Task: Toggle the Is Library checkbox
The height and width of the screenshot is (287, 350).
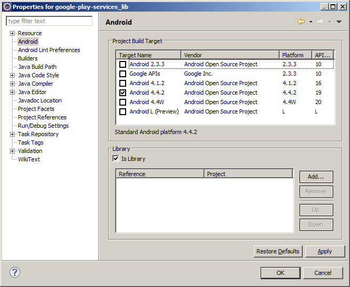Action: pos(116,159)
